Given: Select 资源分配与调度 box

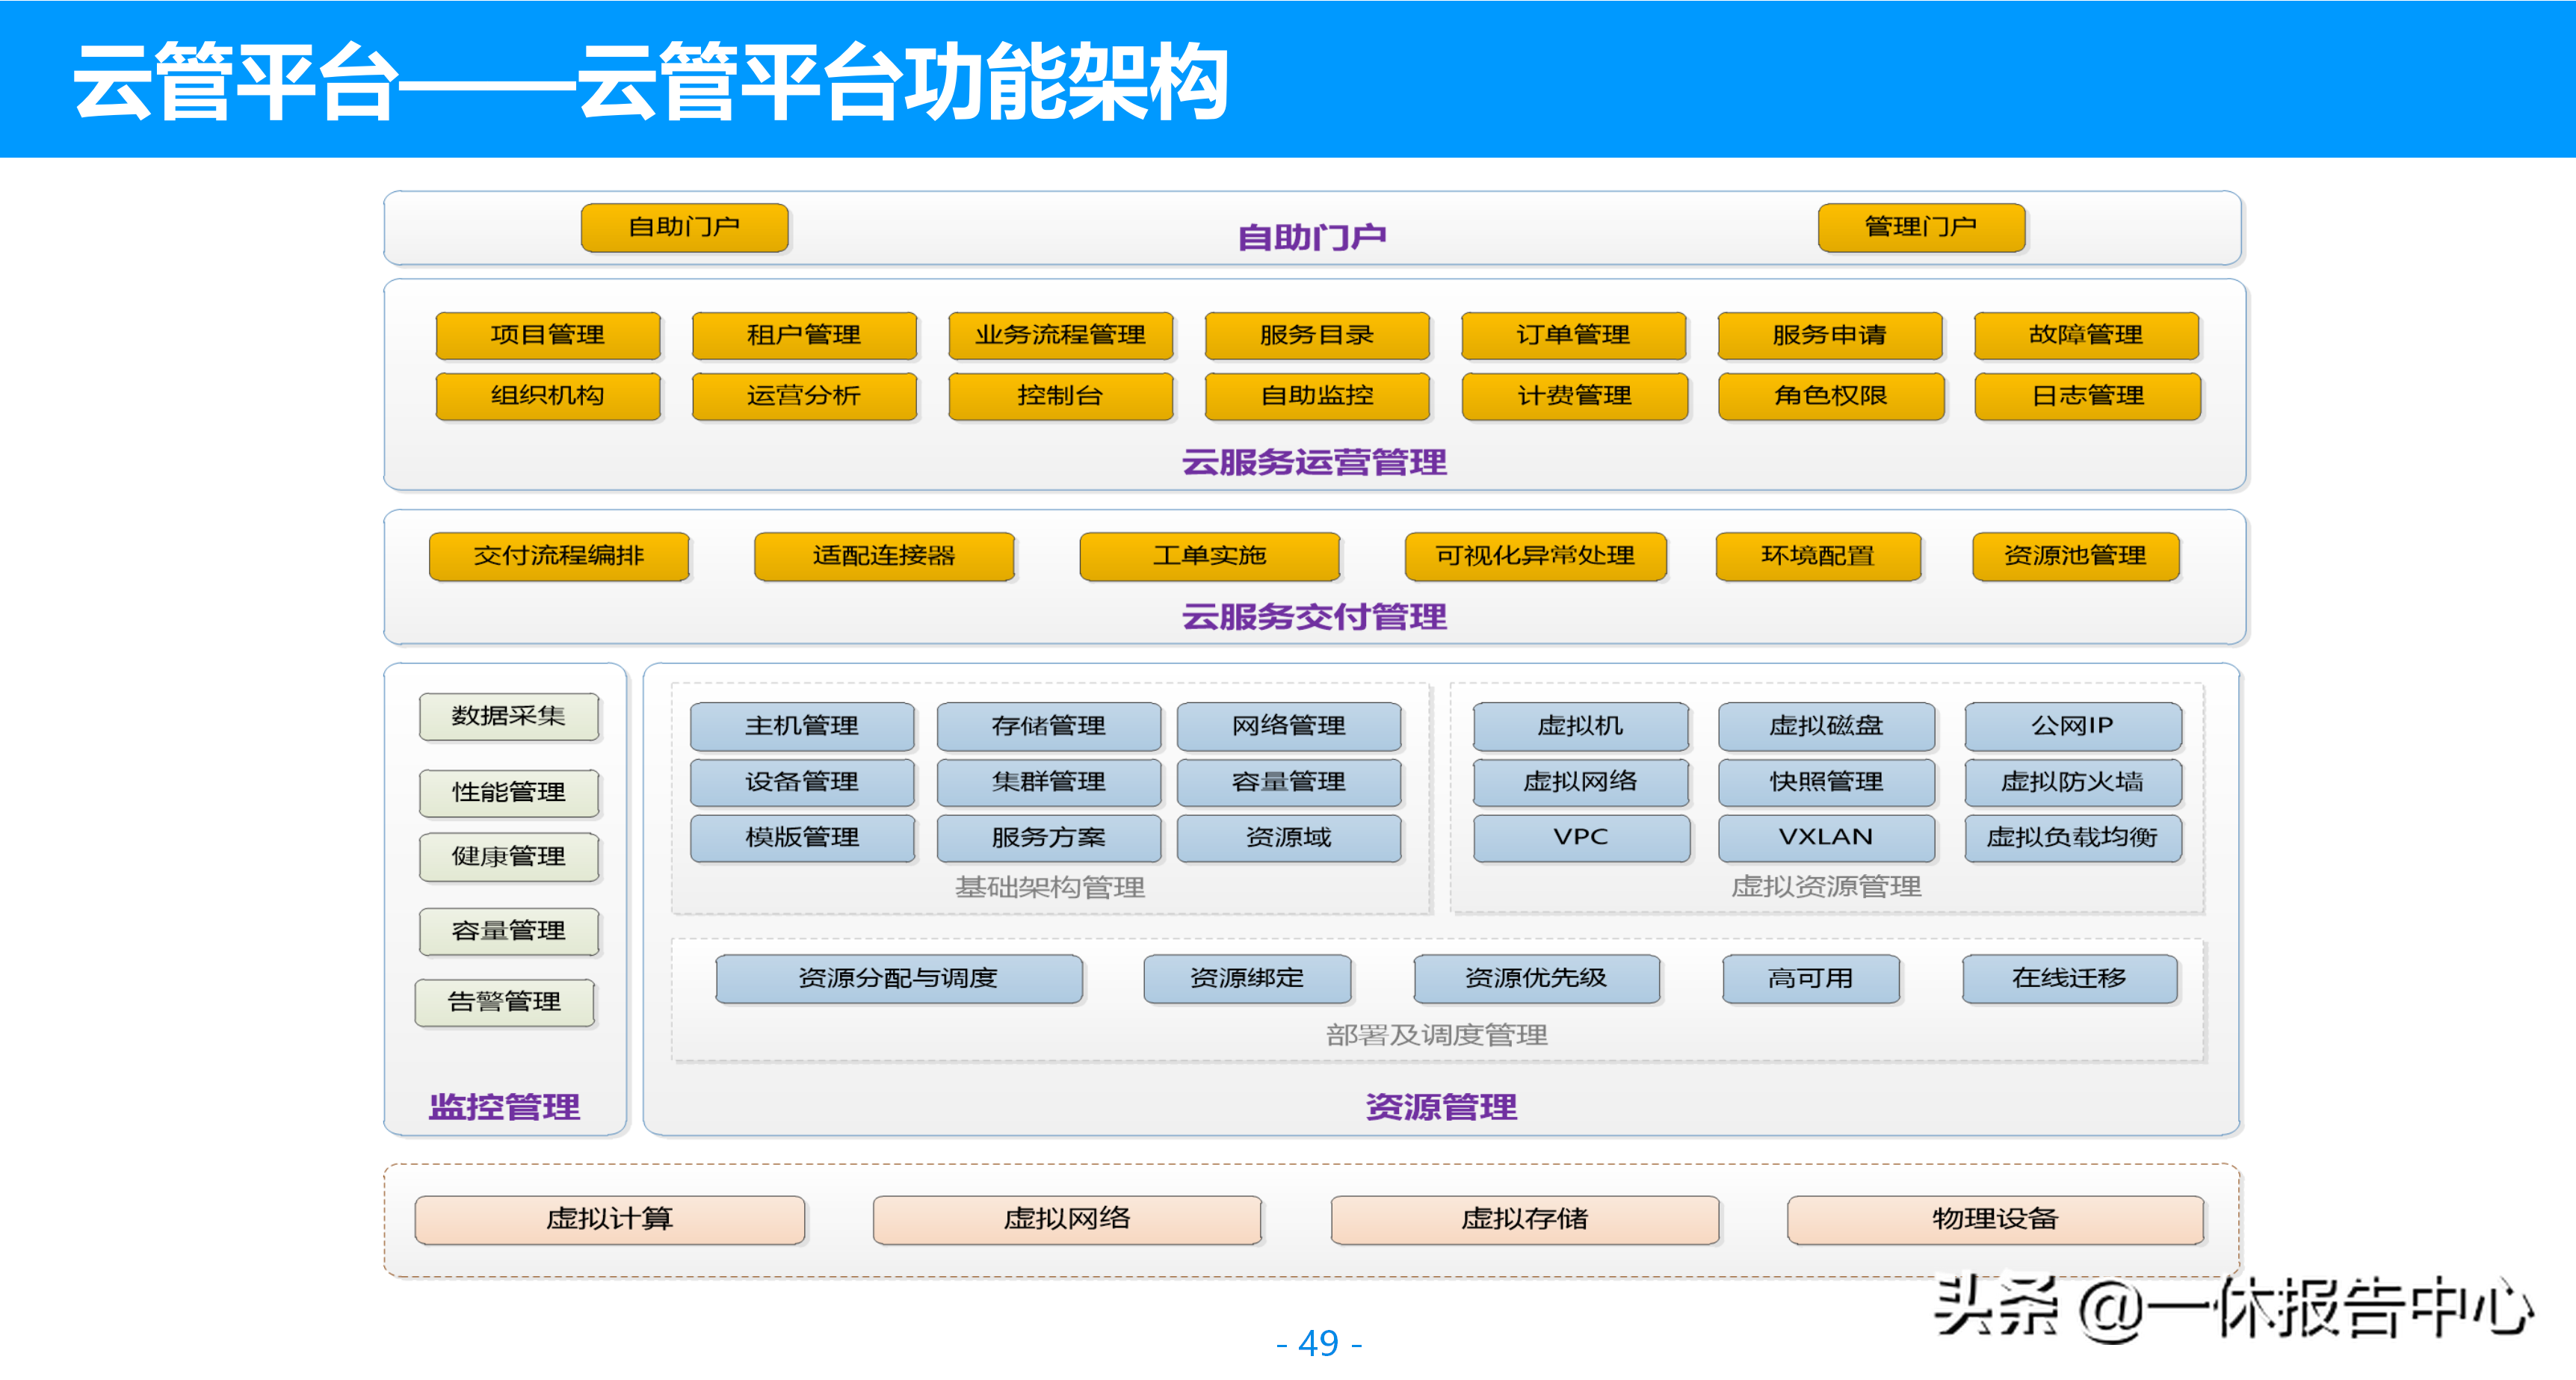Looking at the screenshot, I should [898, 978].
